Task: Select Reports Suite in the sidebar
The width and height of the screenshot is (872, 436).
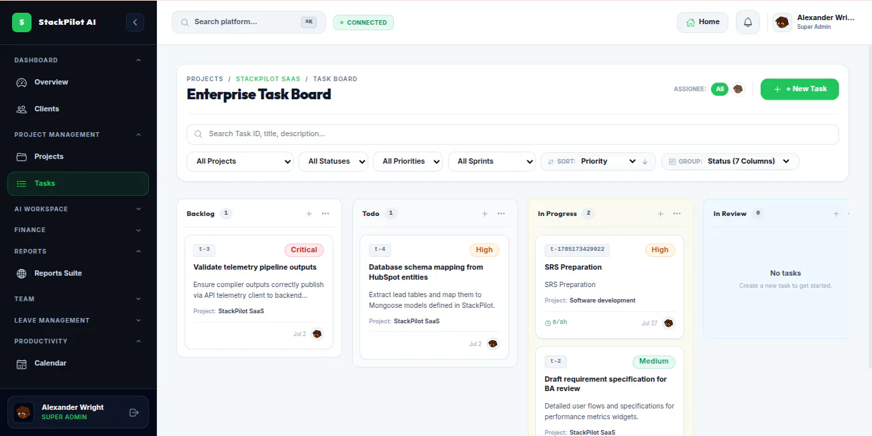Action: (x=78, y=274)
